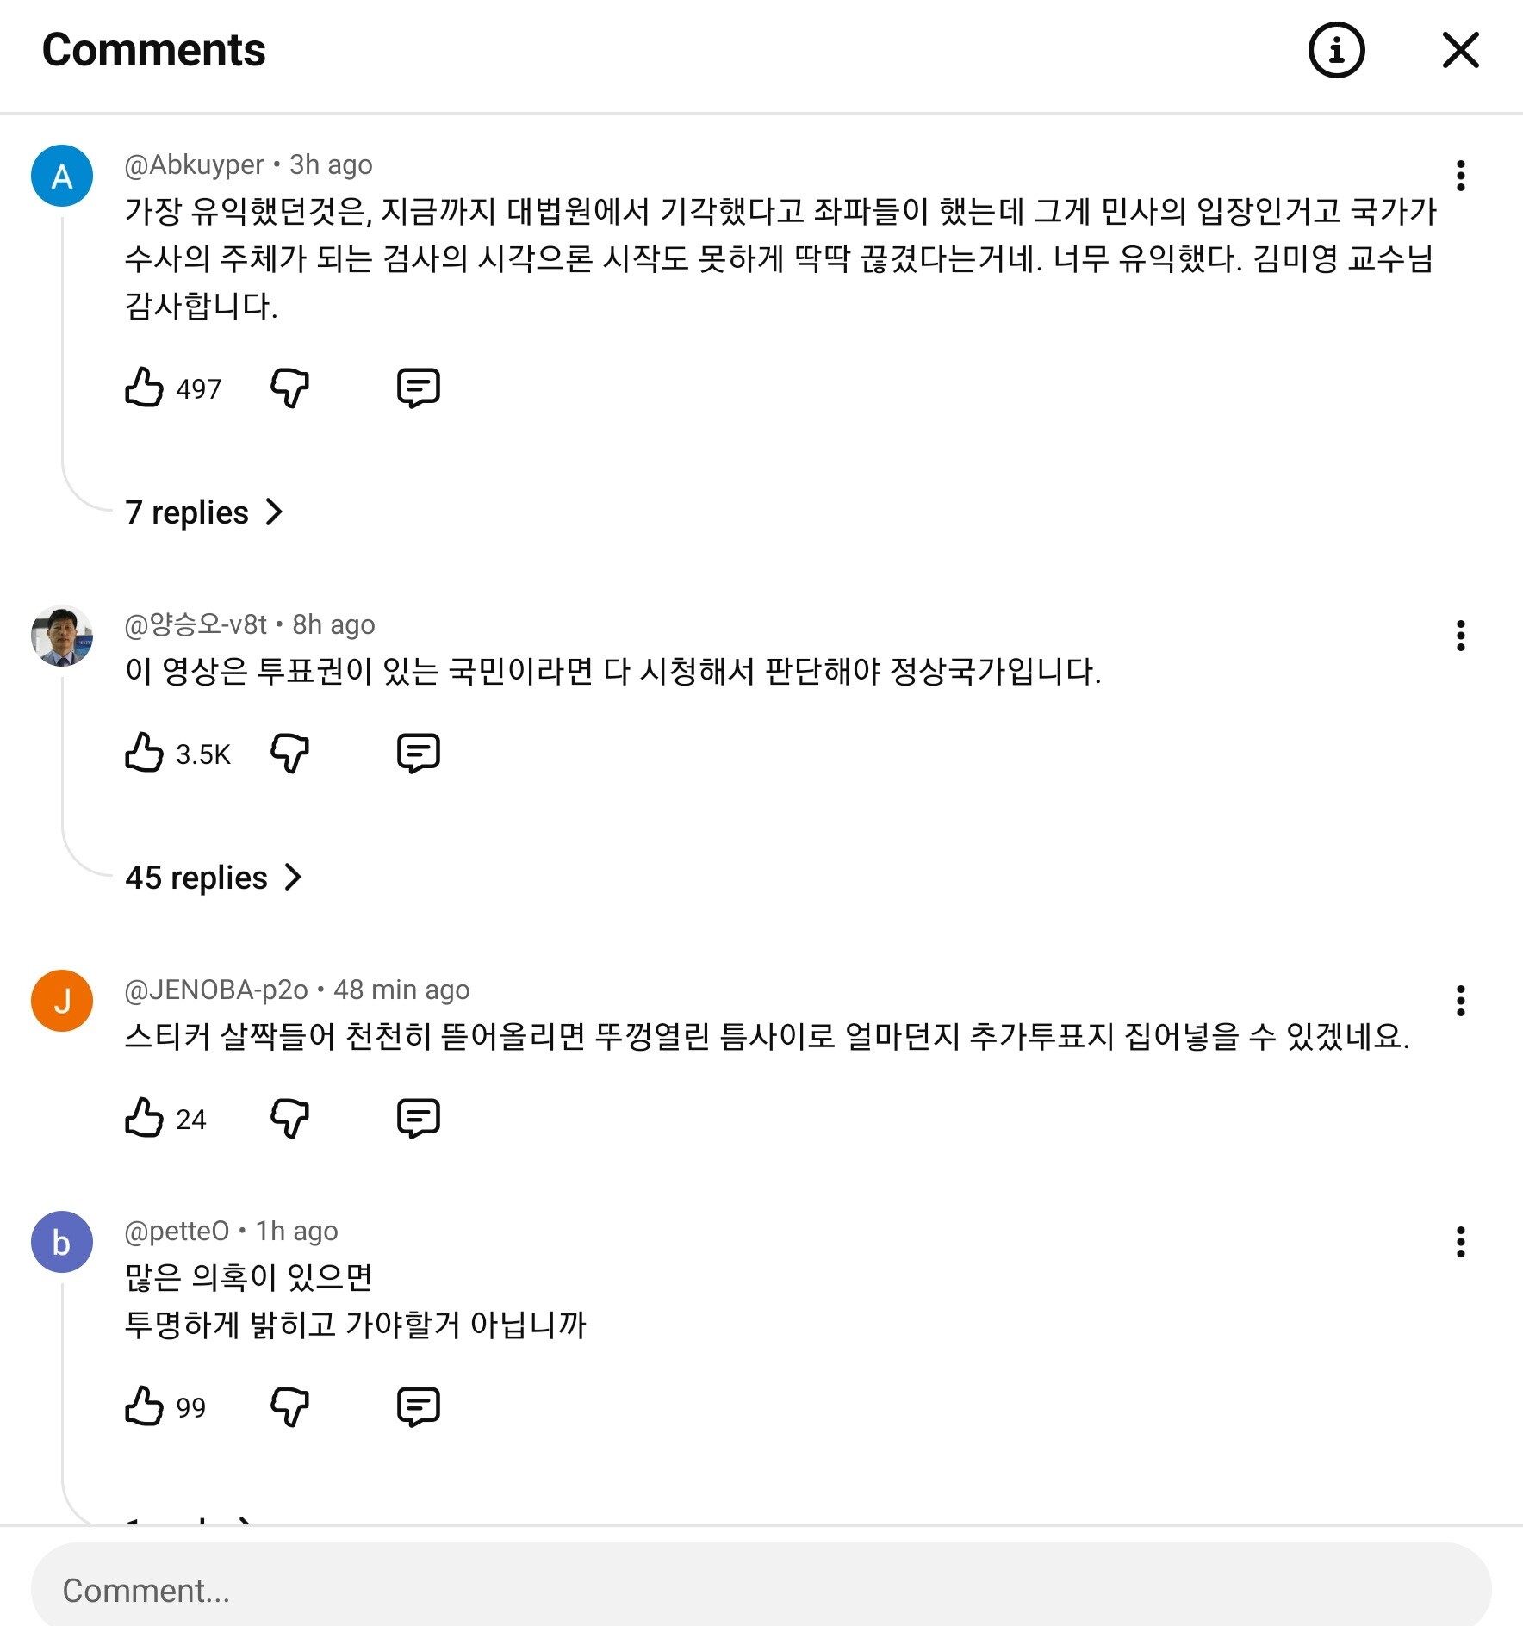Open three-dot menu for @JENOBA-p2o comment

point(1460,1001)
